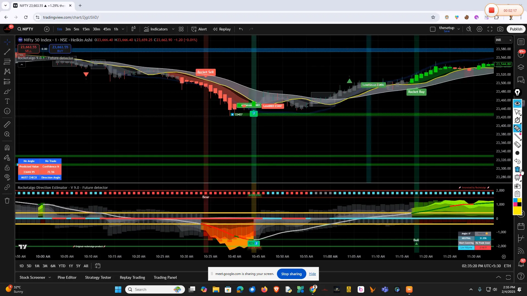Click the chart snapshot camera icon

click(x=500, y=29)
